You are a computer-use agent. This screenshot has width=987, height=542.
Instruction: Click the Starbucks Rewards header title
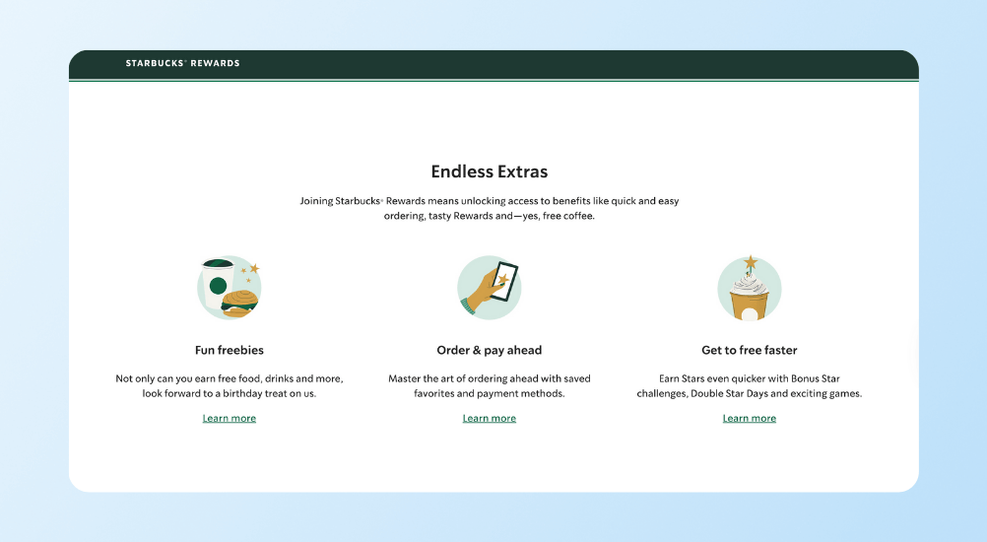182,63
